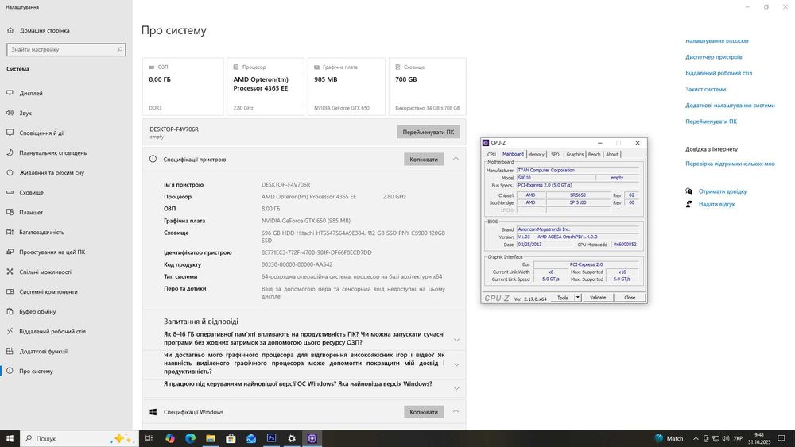Launch Copilot from taskbar
The height and width of the screenshot is (447, 795).
pyautogui.click(x=170, y=438)
